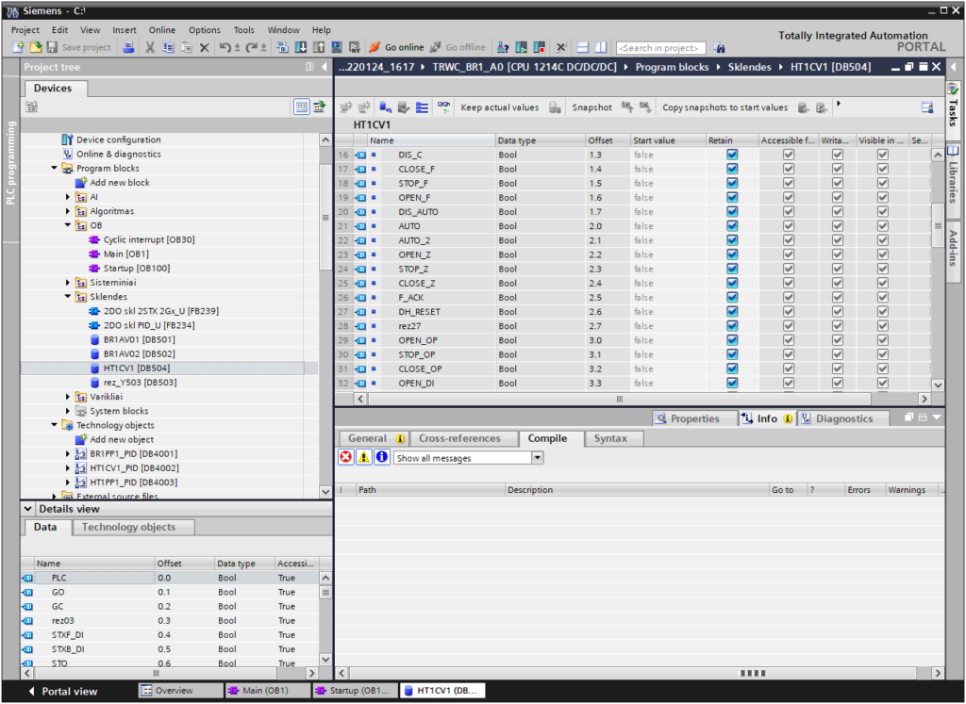Screen dimensions: 966x704
Task: Toggle the Retain checkbox for OPEN_OP
Action: click(732, 340)
